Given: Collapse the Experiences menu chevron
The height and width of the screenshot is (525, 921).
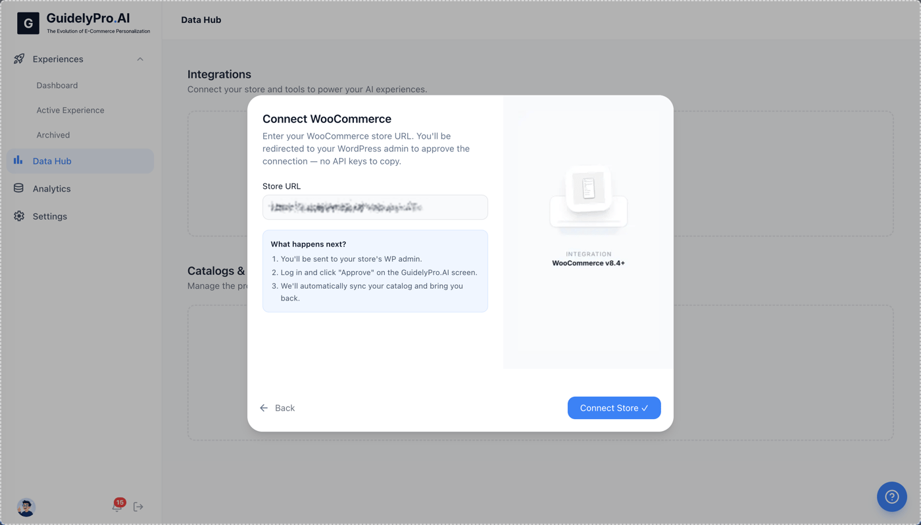Looking at the screenshot, I should click(140, 59).
